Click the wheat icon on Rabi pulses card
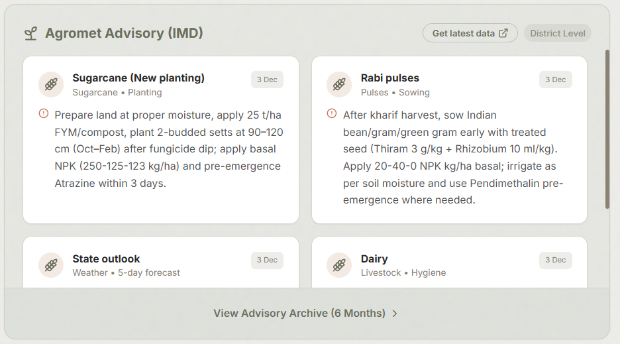The height and width of the screenshot is (344, 620). pyautogui.click(x=339, y=84)
